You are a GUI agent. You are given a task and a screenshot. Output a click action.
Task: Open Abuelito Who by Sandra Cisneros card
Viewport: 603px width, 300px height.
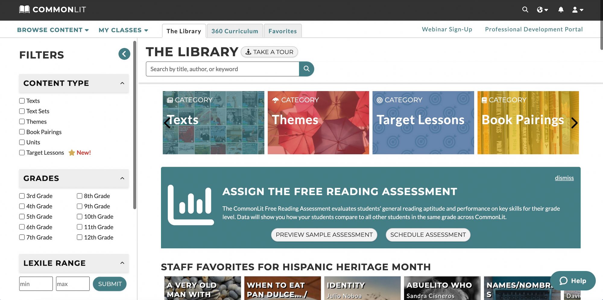point(442,288)
